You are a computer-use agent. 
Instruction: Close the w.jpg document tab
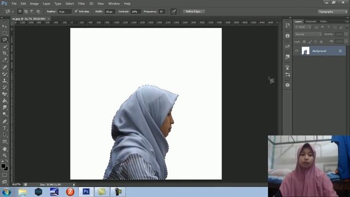(49, 19)
